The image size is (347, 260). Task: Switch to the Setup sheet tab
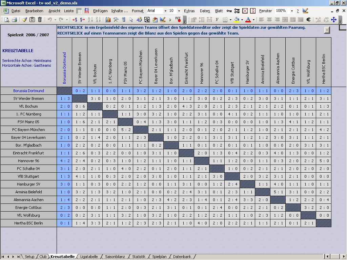tap(29, 257)
